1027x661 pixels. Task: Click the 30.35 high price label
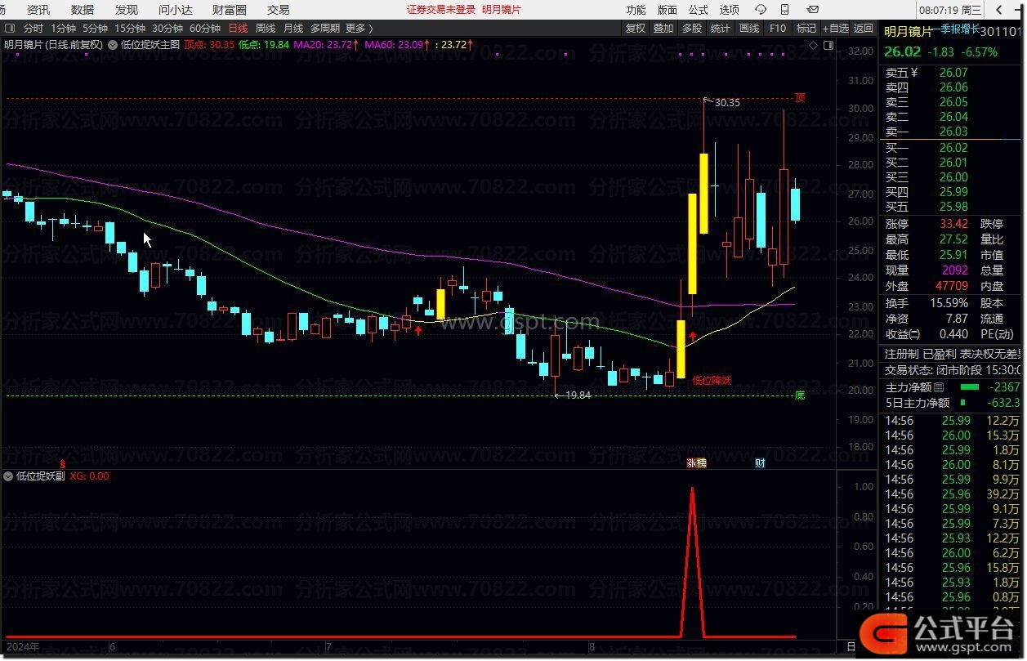727,103
